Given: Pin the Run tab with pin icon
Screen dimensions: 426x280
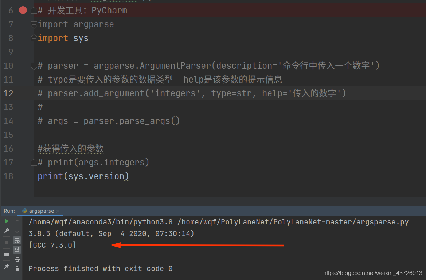Looking at the screenshot, I should (x=7, y=267).
